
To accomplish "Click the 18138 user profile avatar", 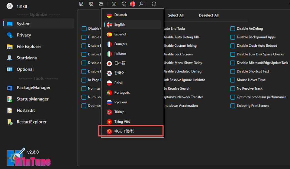I will click(x=10, y=6).
